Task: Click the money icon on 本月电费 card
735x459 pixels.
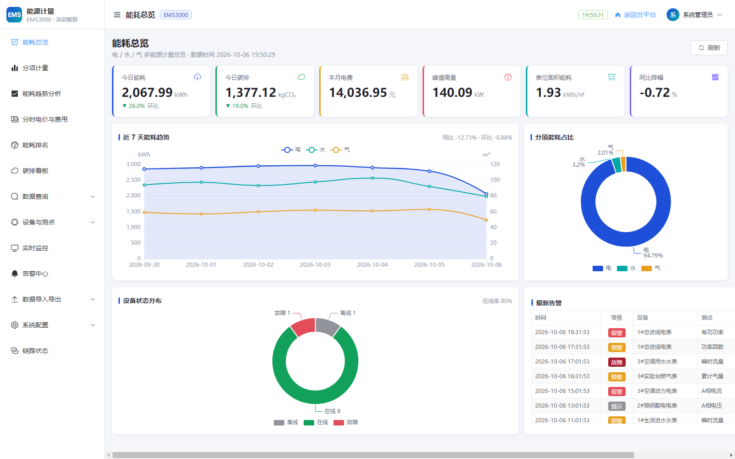Action: point(405,77)
